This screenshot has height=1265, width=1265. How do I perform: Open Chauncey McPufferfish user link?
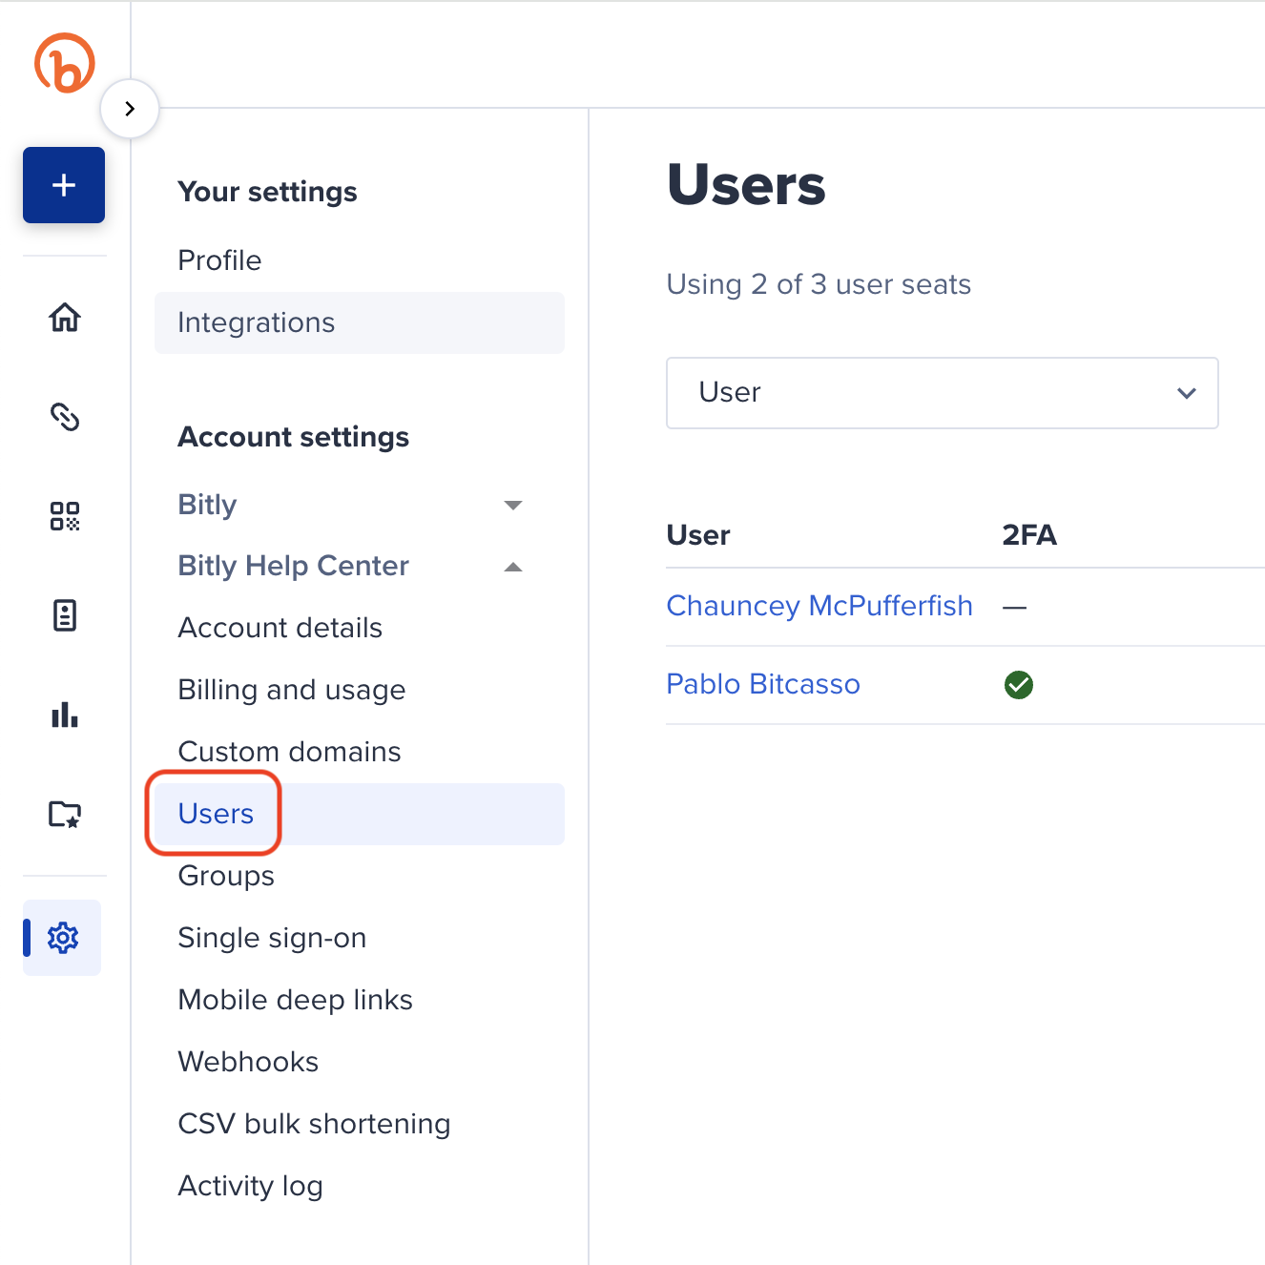click(819, 606)
